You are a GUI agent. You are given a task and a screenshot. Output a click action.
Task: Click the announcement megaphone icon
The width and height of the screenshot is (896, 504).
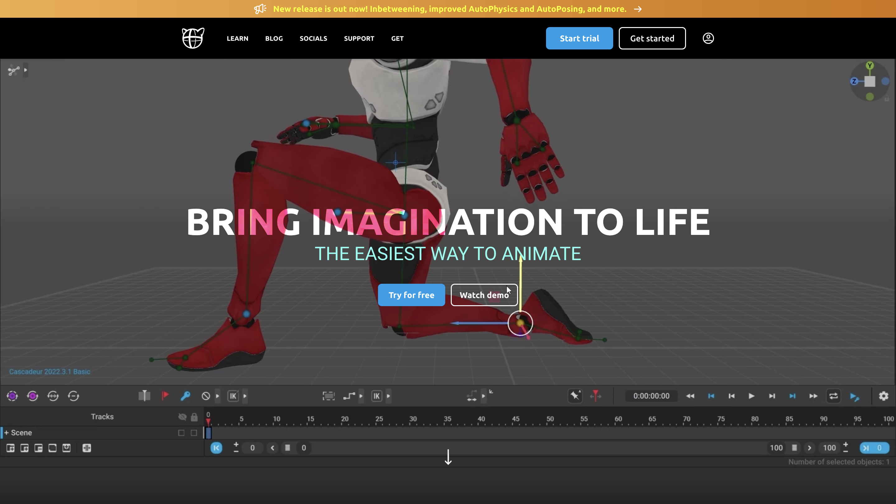point(260,9)
